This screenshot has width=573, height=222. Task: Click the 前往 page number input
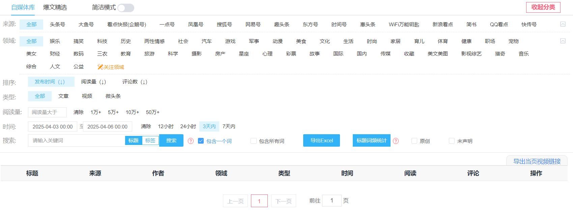[x=332, y=200]
